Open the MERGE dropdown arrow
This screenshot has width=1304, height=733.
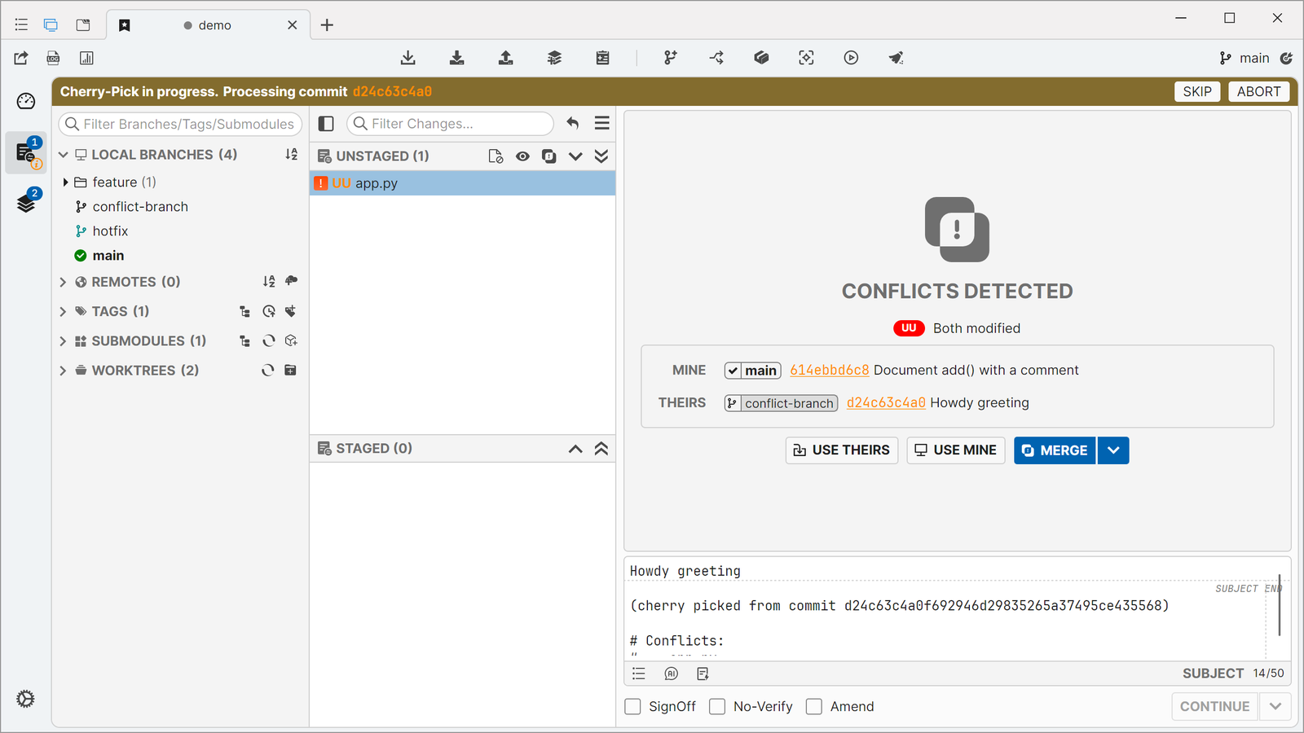click(x=1113, y=450)
